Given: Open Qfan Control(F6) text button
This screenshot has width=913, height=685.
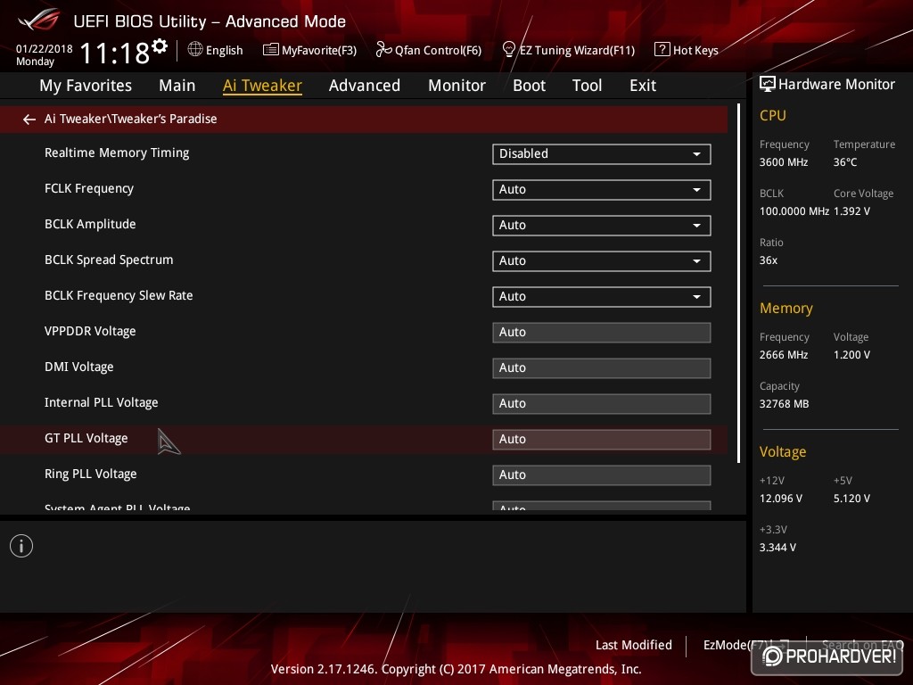Looking at the screenshot, I should click(x=439, y=50).
